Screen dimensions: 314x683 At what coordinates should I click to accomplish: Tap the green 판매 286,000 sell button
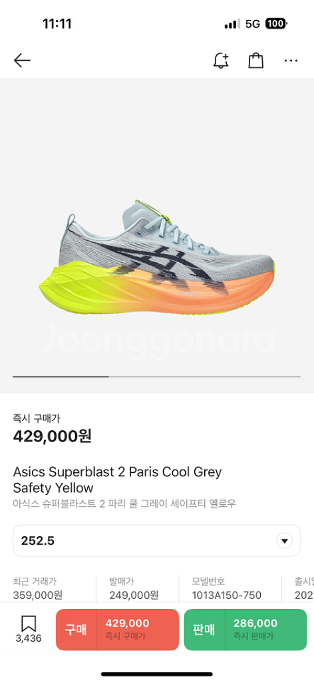coord(245,630)
